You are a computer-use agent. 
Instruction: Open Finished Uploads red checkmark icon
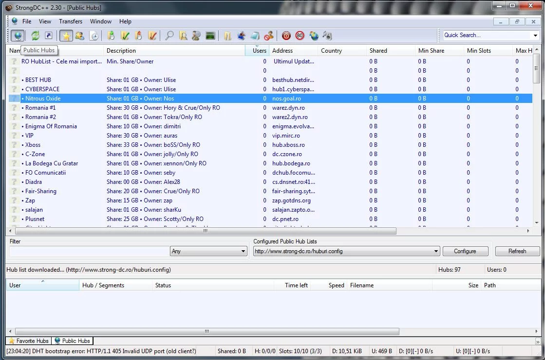[x=152, y=36]
